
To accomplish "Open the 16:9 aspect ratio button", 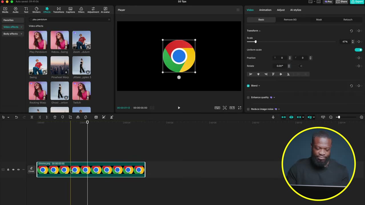I will pyautogui.click(x=232, y=108).
